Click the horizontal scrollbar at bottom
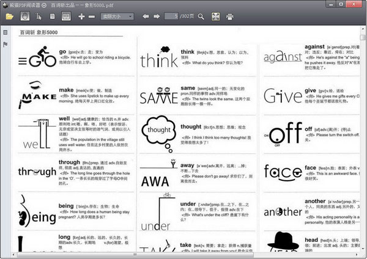The width and height of the screenshot is (367, 259). point(183,254)
